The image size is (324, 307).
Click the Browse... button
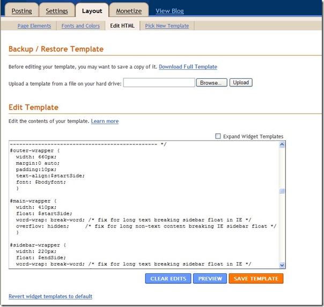coord(211,83)
